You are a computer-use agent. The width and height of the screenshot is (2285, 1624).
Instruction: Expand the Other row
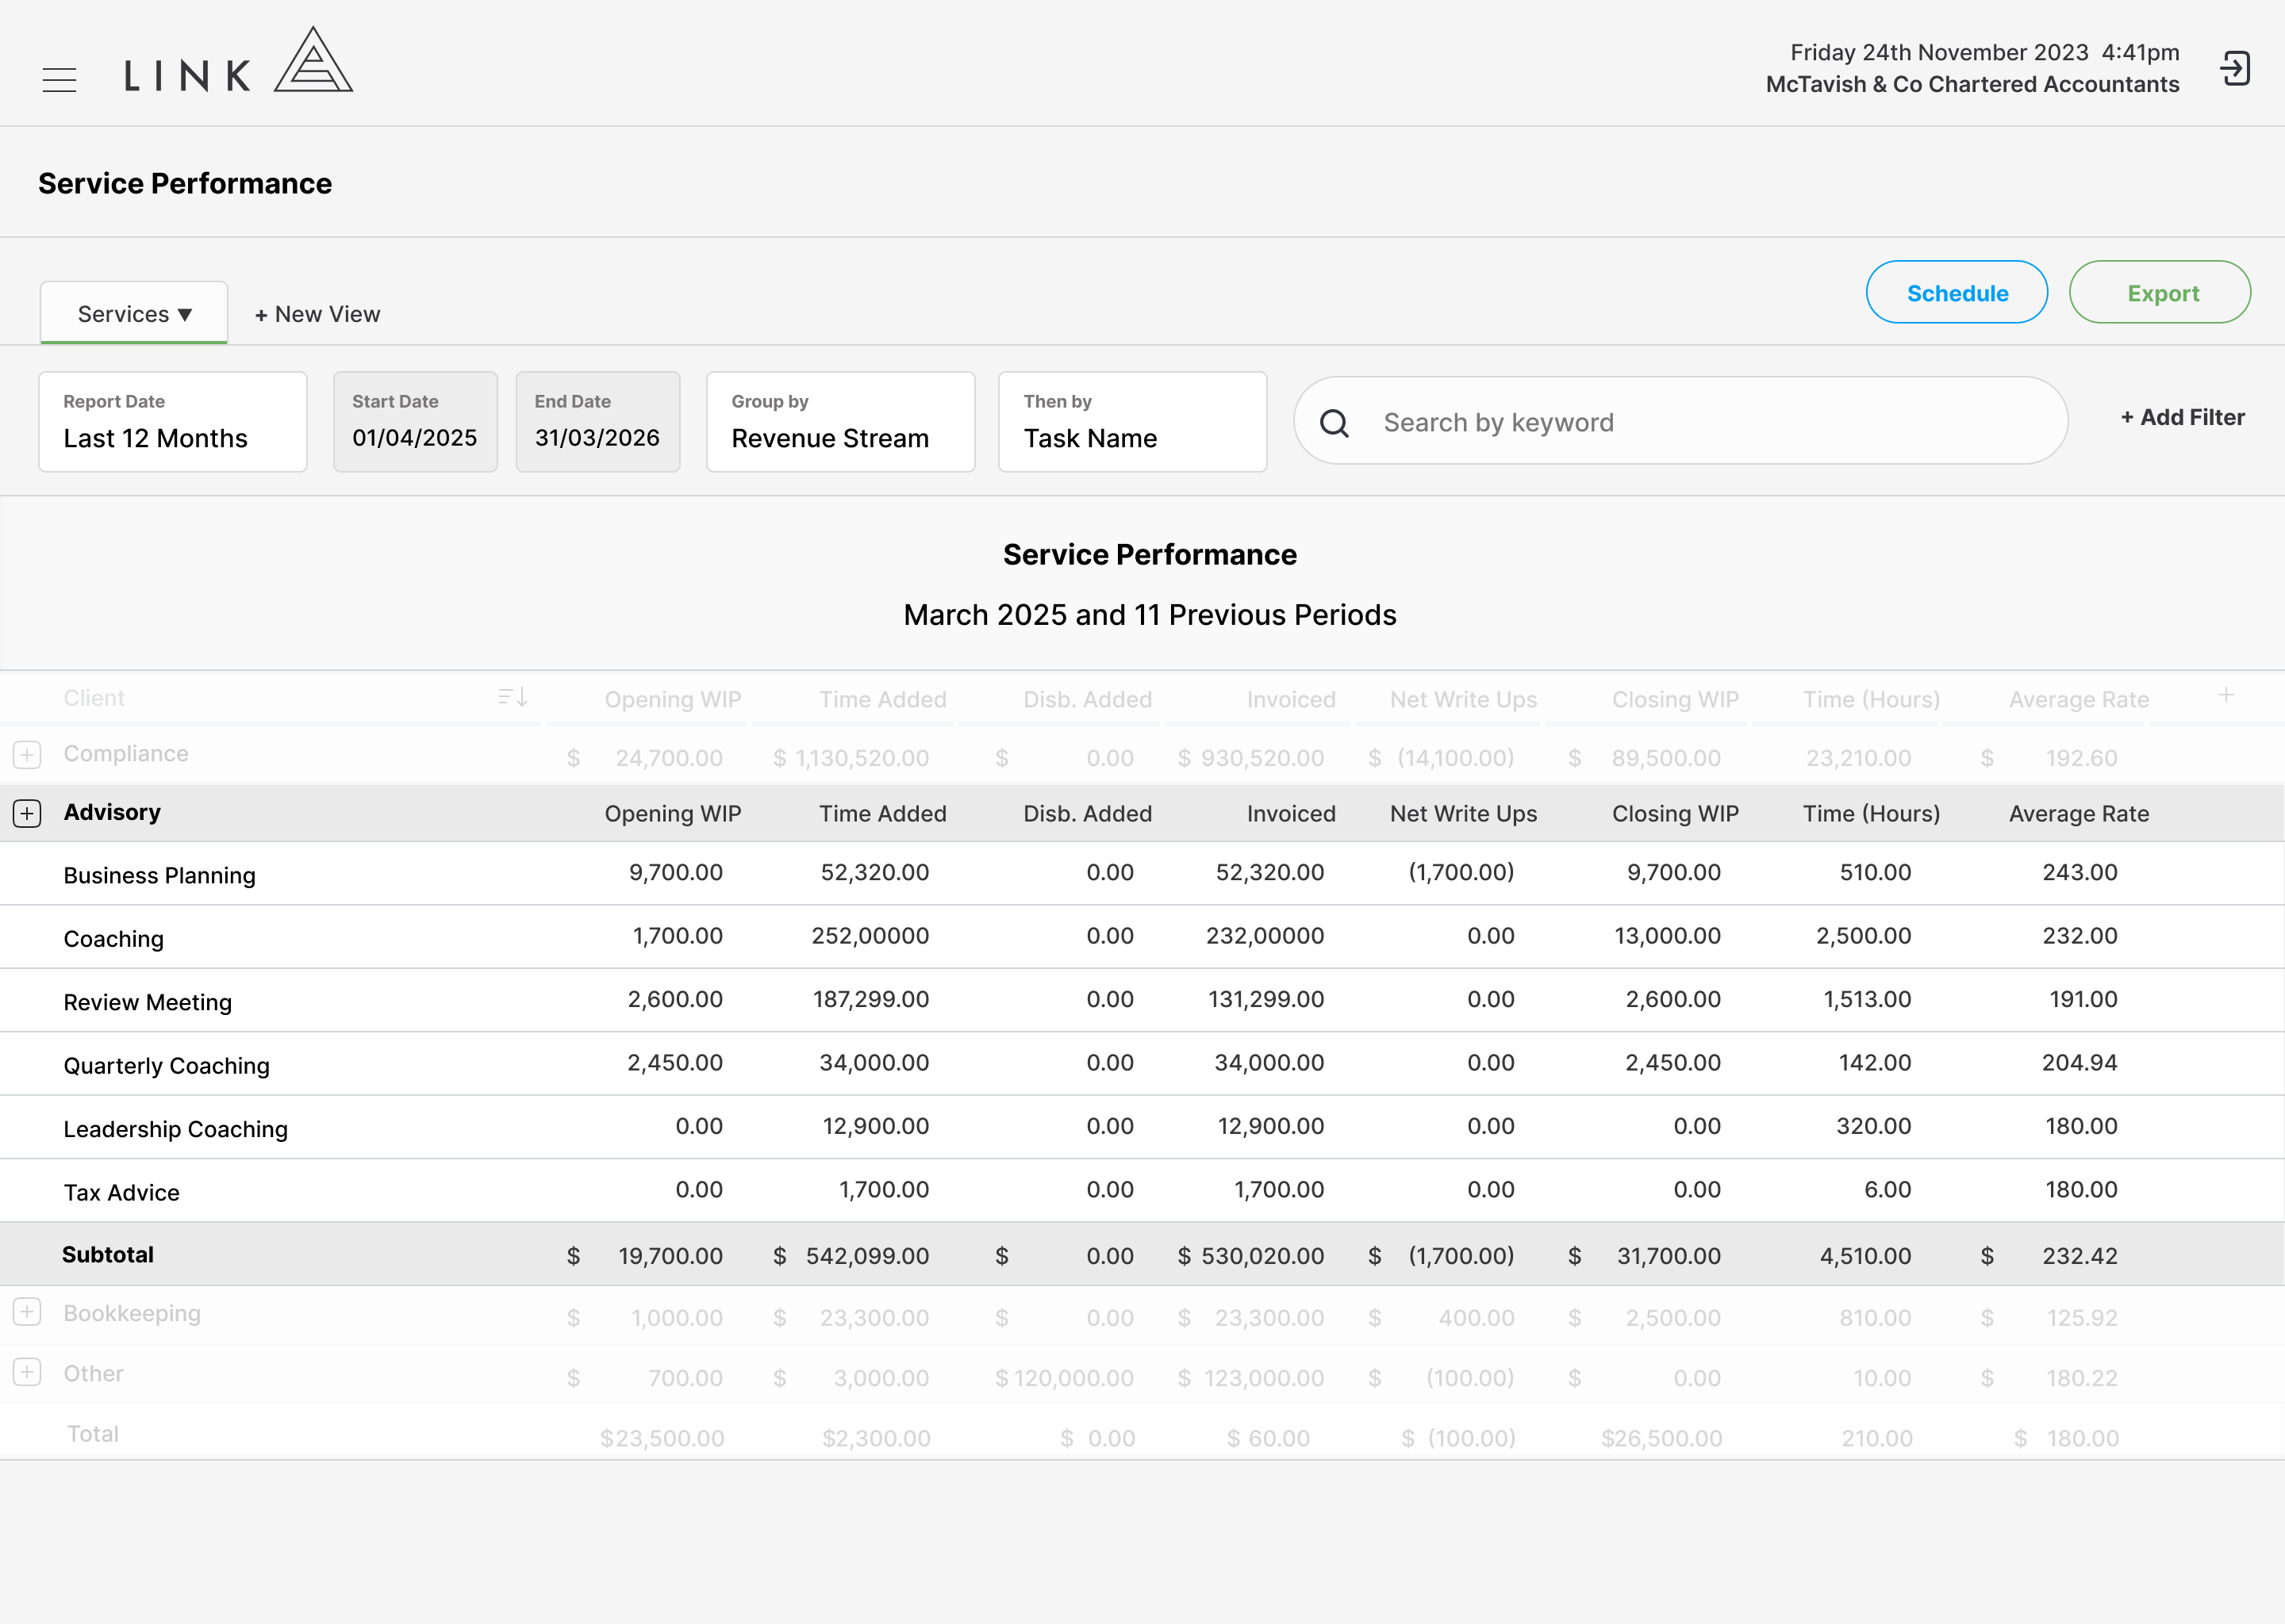(x=27, y=1372)
